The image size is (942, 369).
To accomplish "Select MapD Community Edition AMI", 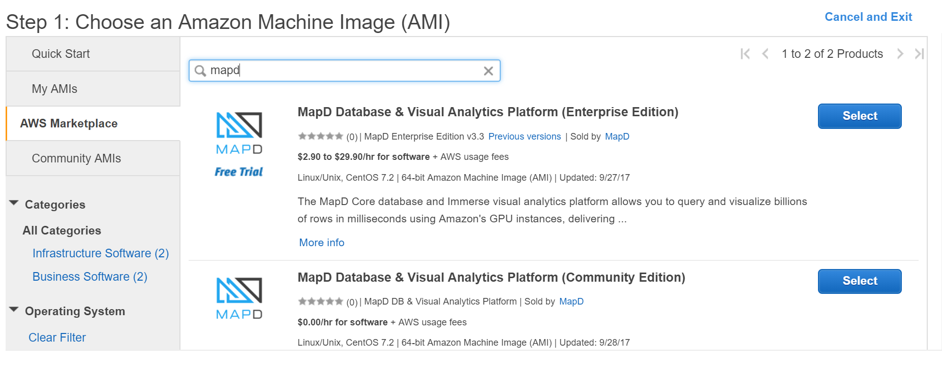I will coord(859,281).
